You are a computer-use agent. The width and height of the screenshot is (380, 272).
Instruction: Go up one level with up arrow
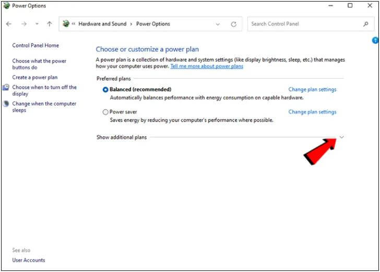click(x=50, y=24)
